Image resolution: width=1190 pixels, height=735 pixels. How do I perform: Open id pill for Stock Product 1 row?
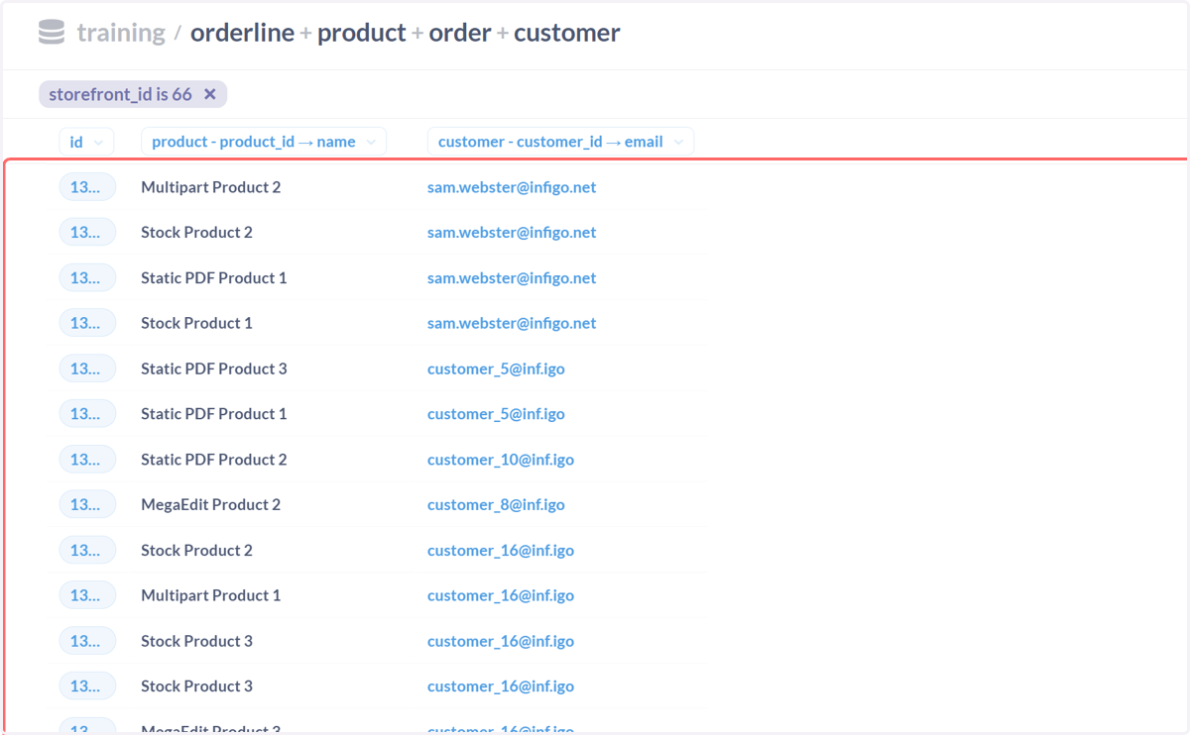point(87,323)
